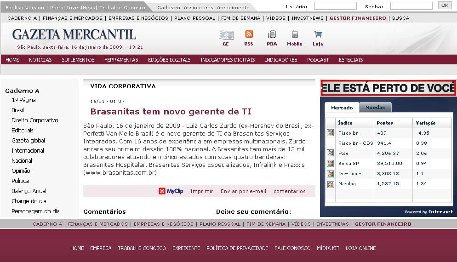Click the orange RSS feed icon
457x262 pixels.
click(249, 34)
